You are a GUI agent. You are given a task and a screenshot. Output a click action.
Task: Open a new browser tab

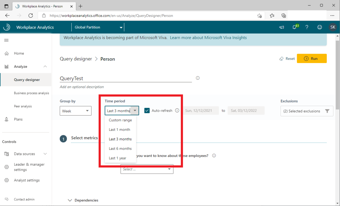[x=80, y=6]
